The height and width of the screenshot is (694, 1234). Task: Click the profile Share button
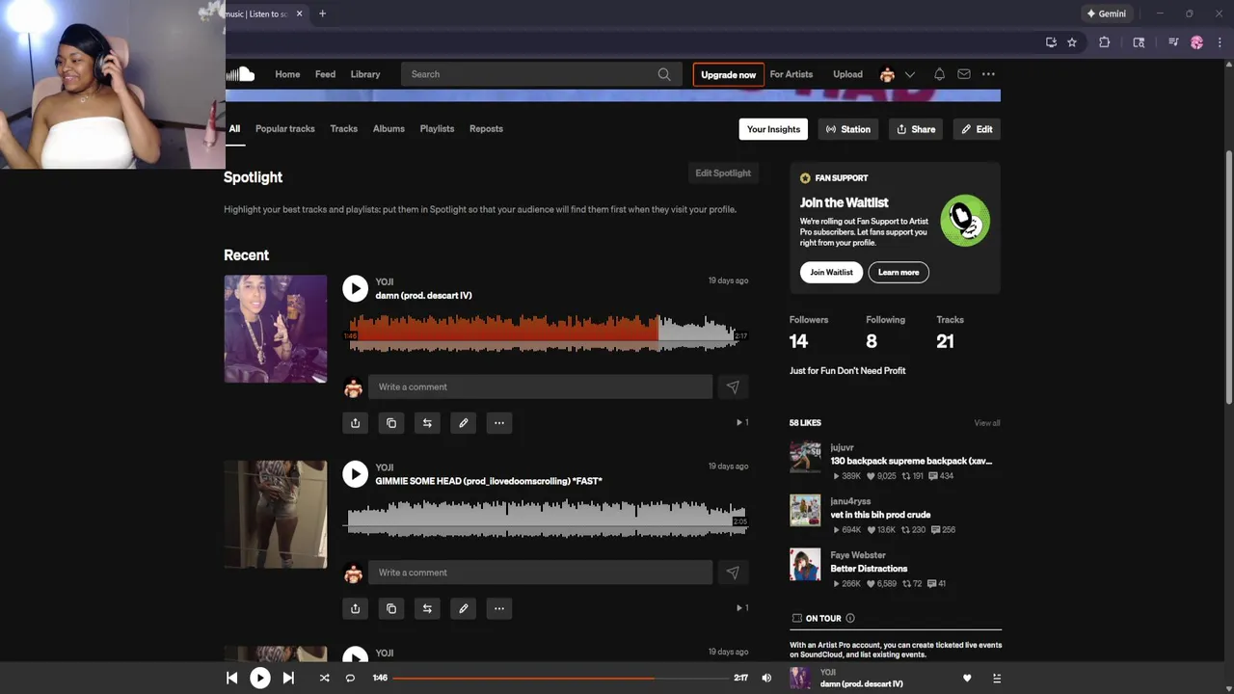916,129
